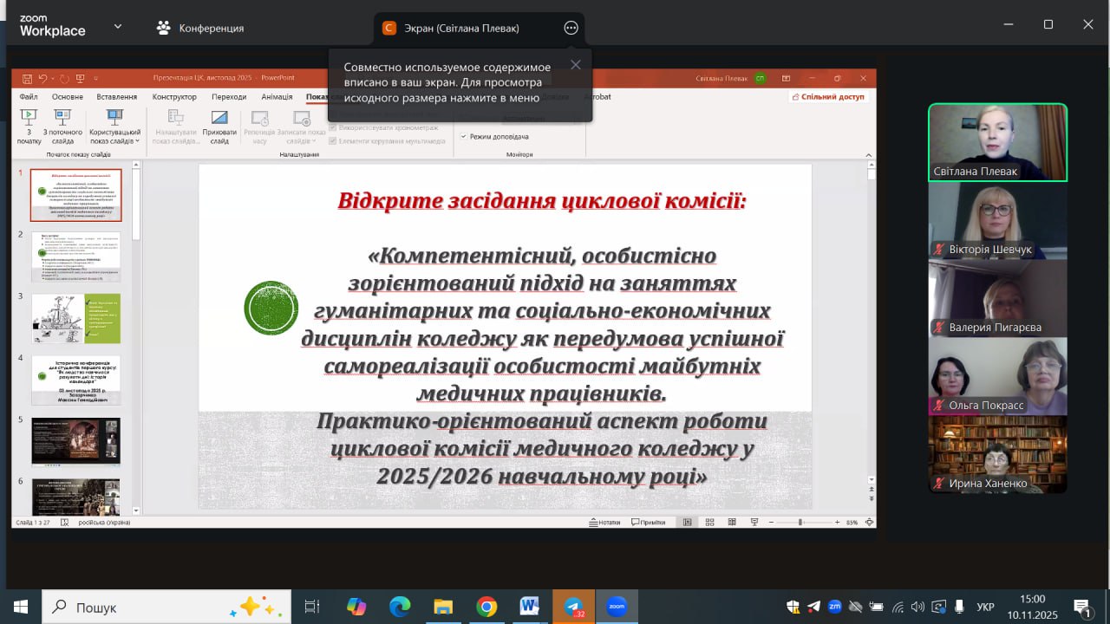Open Reading view from the status bar
1110x624 pixels.
(x=732, y=523)
